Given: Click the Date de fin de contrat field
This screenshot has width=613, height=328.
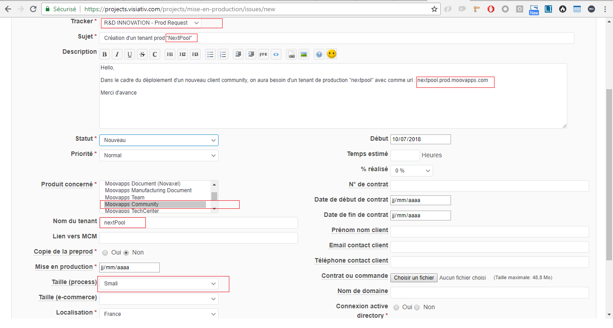Looking at the screenshot, I should pyautogui.click(x=420, y=216).
